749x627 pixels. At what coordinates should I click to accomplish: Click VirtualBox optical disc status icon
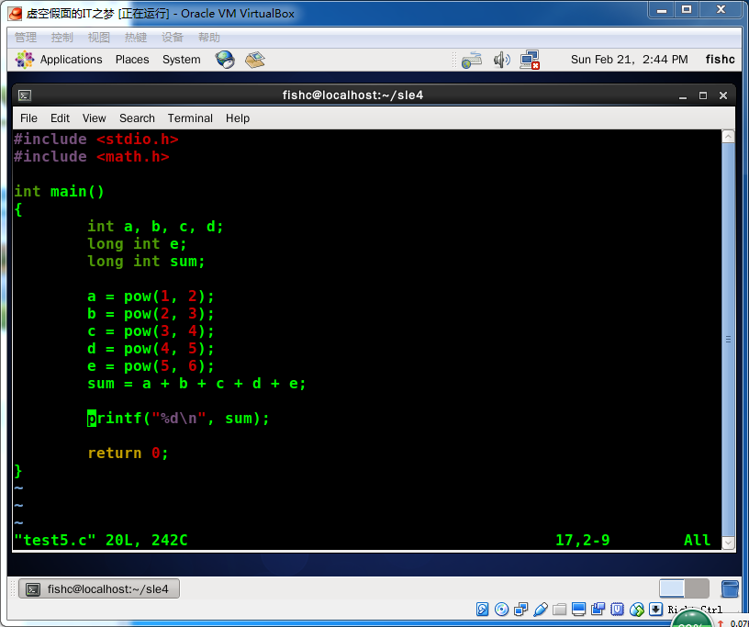point(501,610)
